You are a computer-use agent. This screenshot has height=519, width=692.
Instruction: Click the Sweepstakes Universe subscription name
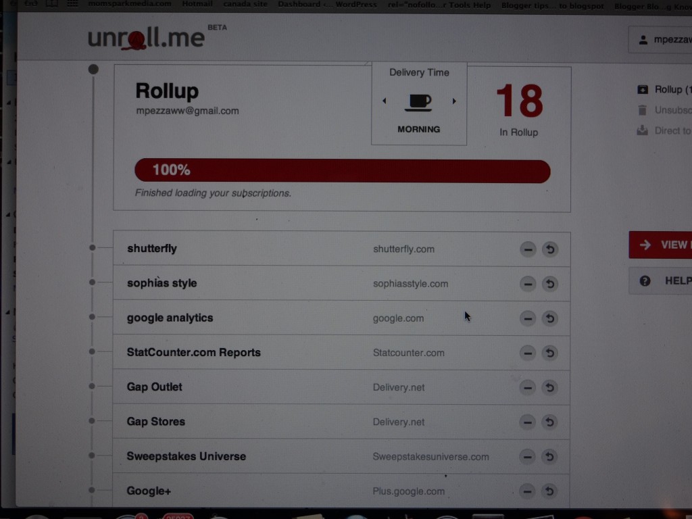[187, 456]
